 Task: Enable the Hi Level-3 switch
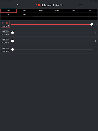5,40
